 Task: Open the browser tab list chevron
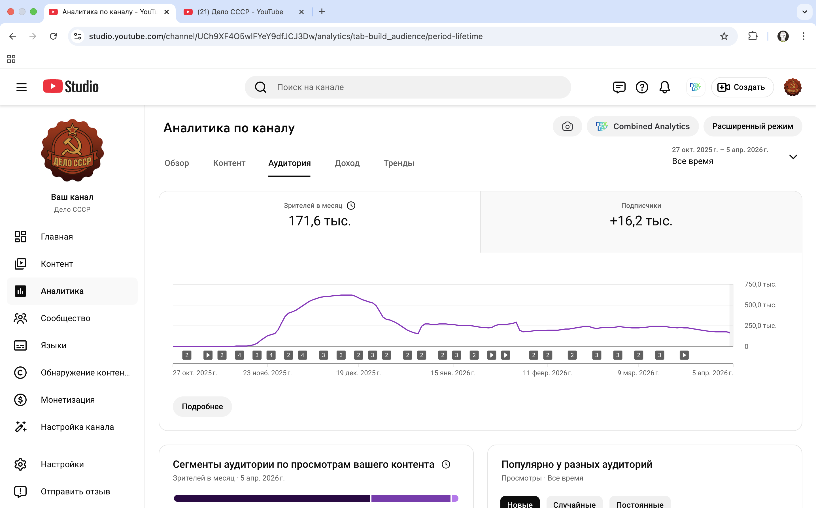coord(804,12)
